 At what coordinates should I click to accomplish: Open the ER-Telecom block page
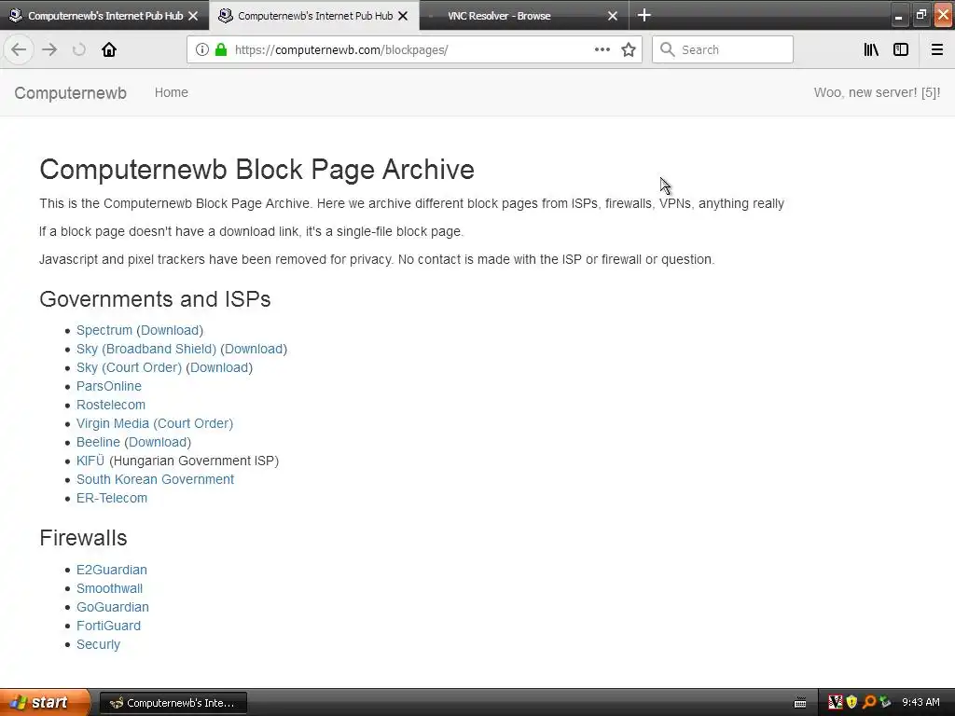tap(112, 498)
